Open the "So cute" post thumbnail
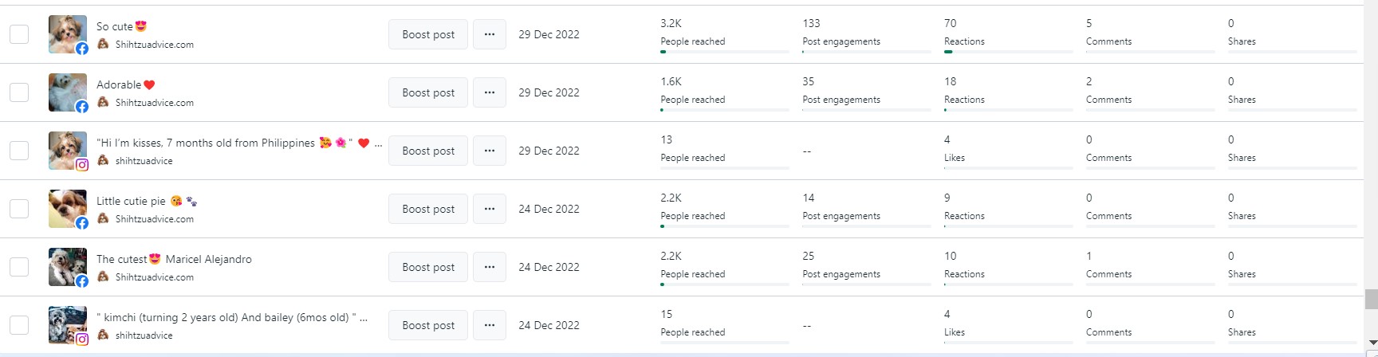Viewport: 1378px width, 357px height. coord(66,33)
